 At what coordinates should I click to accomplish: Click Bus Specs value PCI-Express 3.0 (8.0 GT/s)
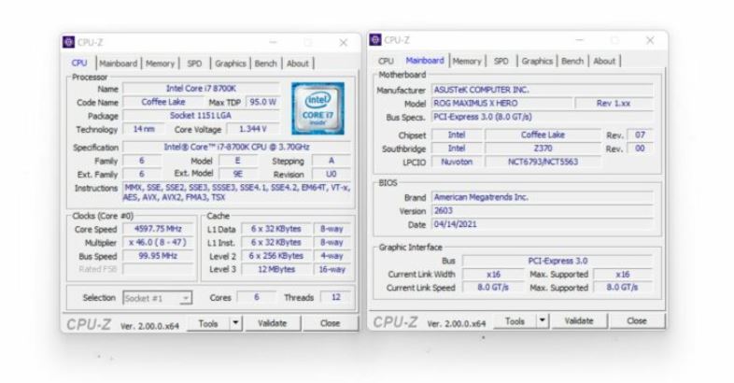click(x=542, y=117)
